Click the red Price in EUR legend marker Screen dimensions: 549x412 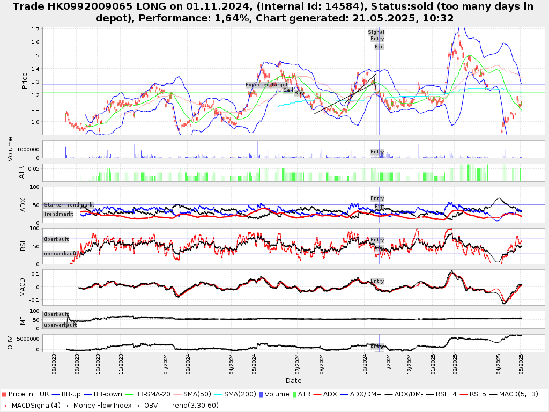(x=5, y=394)
